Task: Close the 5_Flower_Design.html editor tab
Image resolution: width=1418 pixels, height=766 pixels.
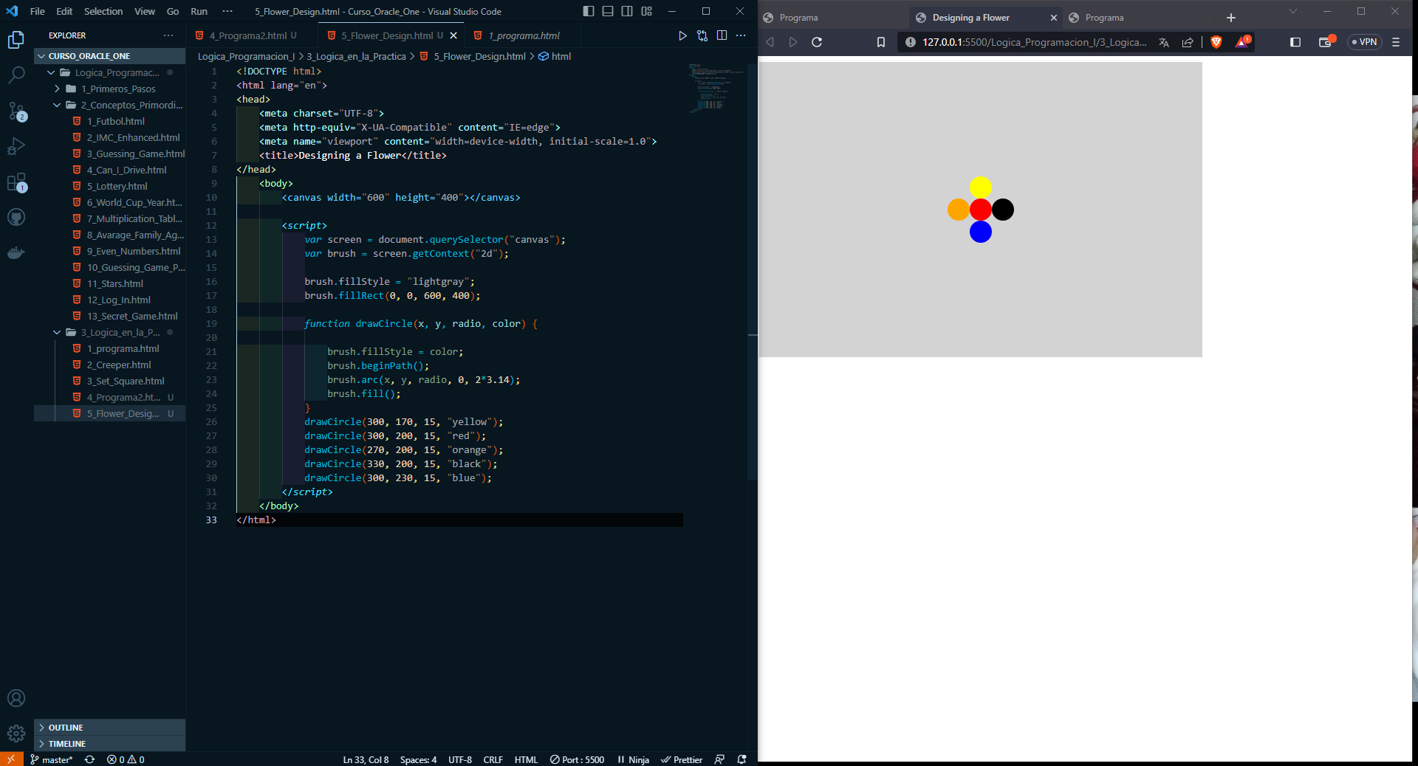Action: (x=453, y=35)
